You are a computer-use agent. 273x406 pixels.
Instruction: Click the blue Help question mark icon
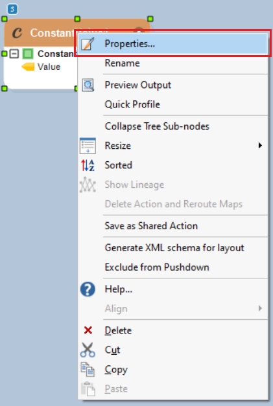tap(88, 289)
